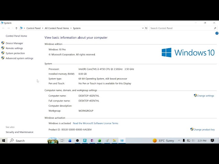Select the computer name DESKTOP-4EEN7HL
This screenshot has width=219, height=164.
click(89, 96)
